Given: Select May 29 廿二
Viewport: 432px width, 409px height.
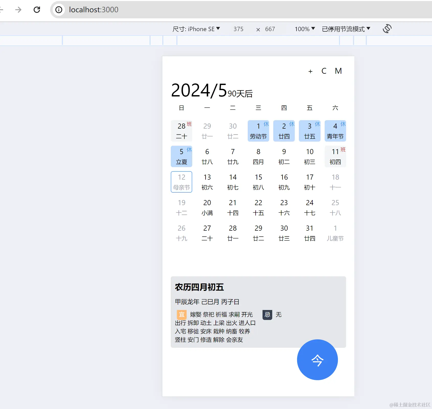Looking at the screenshot, I should (x=258, y=233).
